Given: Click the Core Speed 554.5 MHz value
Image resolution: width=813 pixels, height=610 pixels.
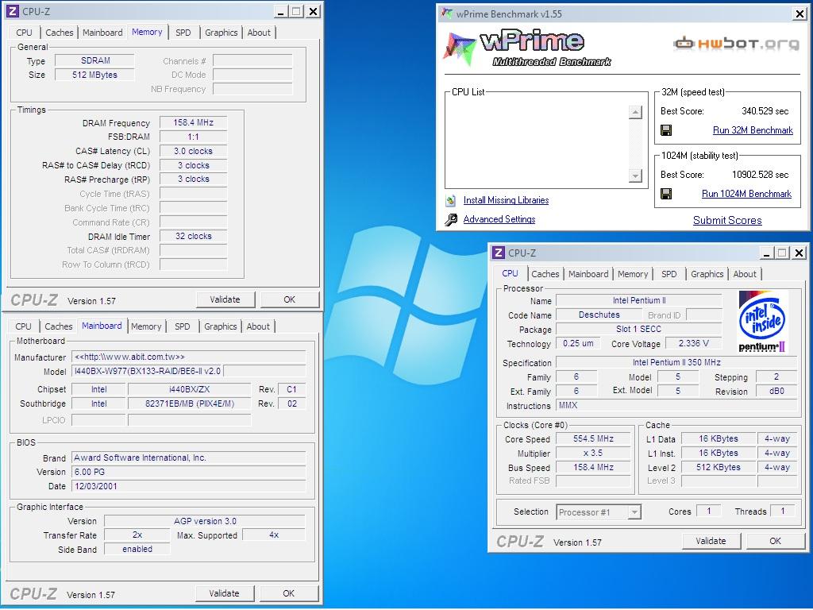Looking at the screenshot, I should (x=594, y=438).
